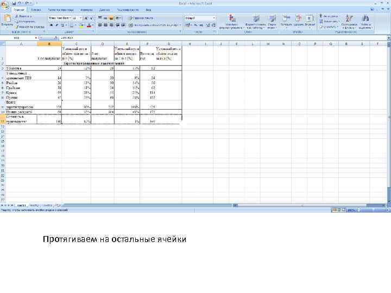Open Sort and Filter menu
The width and height of the screenshot is (391, 293).
[x=349, y=22]
